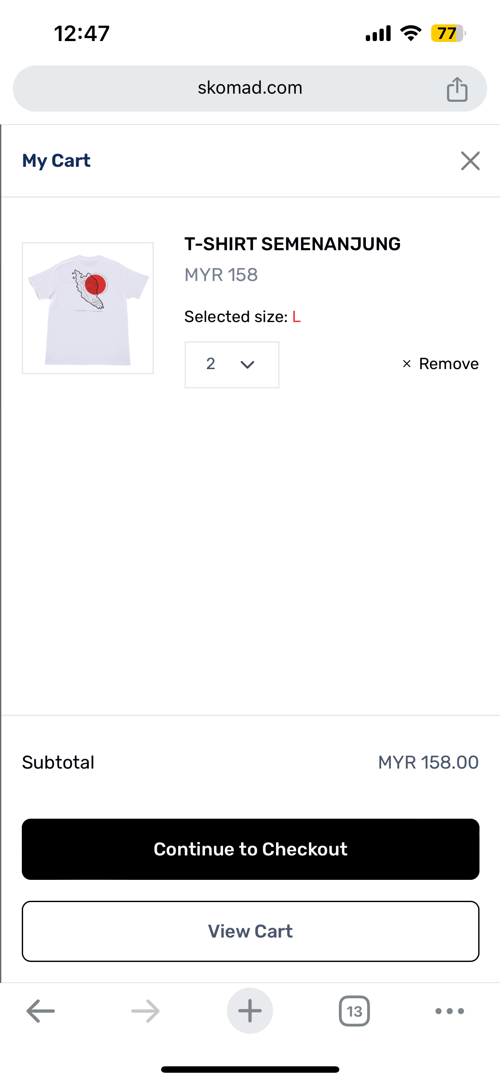Screen dimensions: 500x1083
Task: Open the browser three-dots more menu
Action: [x=449, y=1011]
